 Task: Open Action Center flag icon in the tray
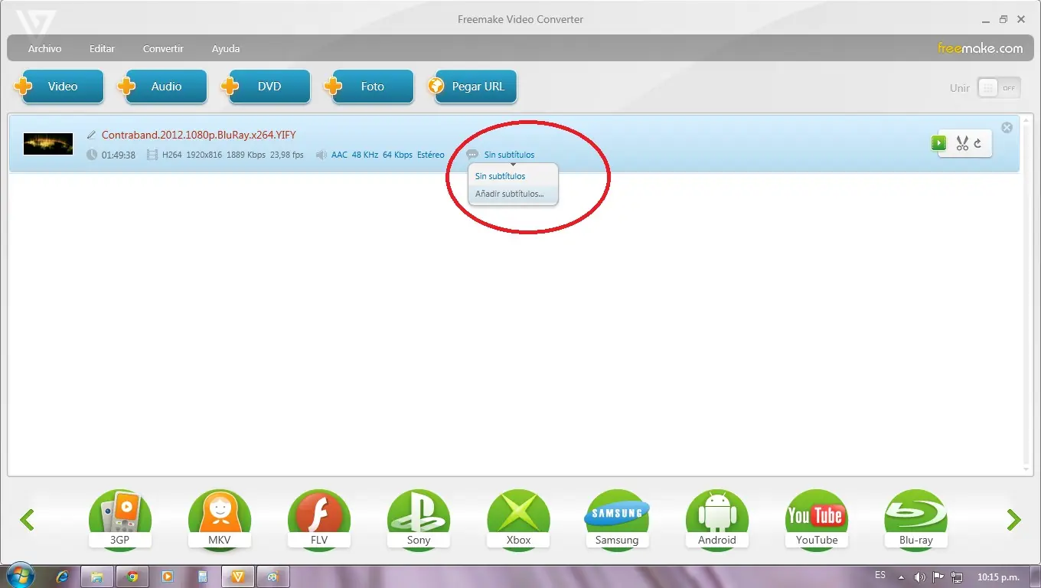point(938,577)
